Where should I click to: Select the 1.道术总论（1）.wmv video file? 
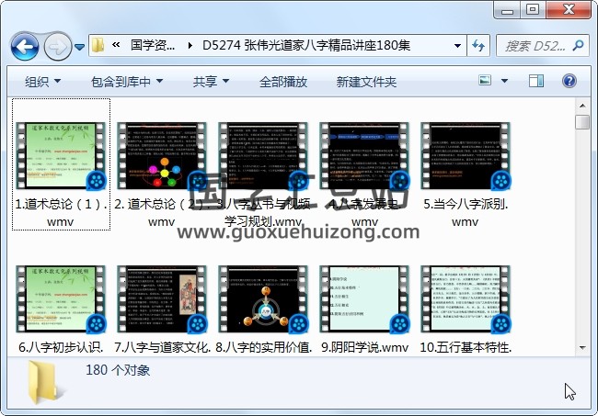pos(62,165)
